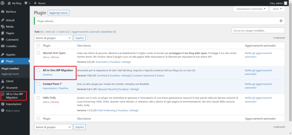
Task: Open Matt Mullenweg author link
Action: 107,110
